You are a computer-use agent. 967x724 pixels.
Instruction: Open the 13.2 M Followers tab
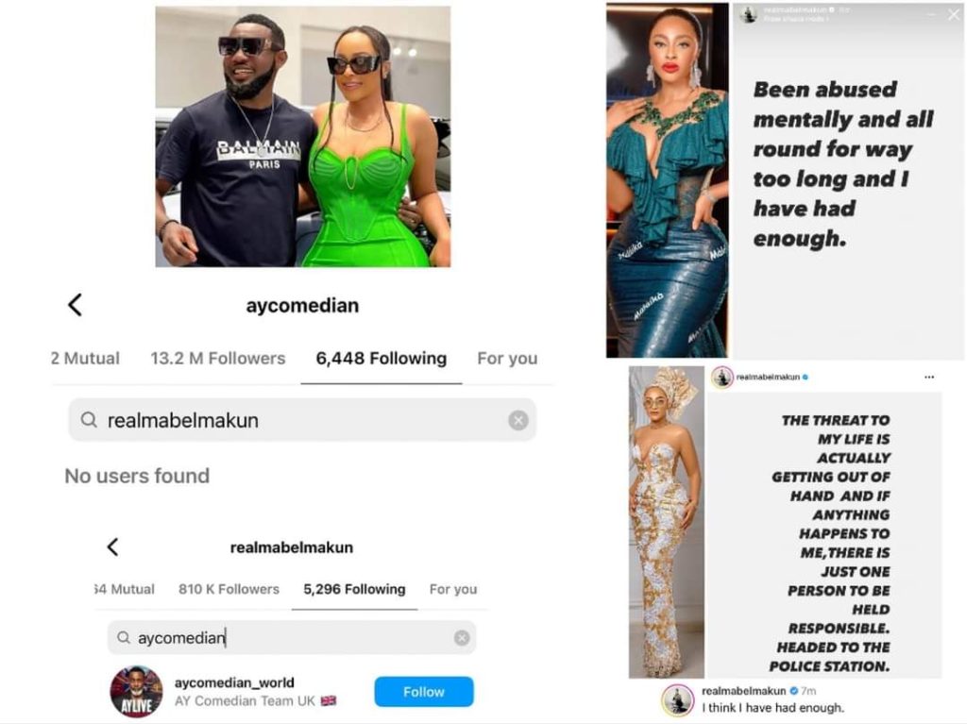click(x=218, y=359)
